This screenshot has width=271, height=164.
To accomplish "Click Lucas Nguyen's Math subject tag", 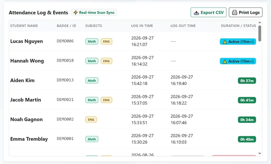I will (x=92, y=42).
